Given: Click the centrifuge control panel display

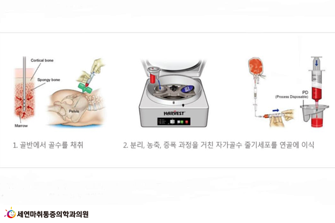Looking at the screenshot, I should (174, 122).
